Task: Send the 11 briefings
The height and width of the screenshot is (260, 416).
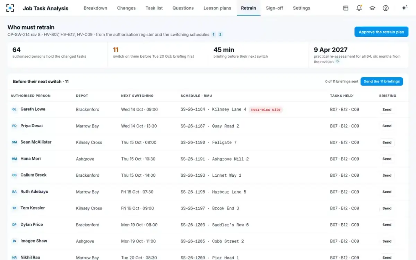Action: click(382, 81)
